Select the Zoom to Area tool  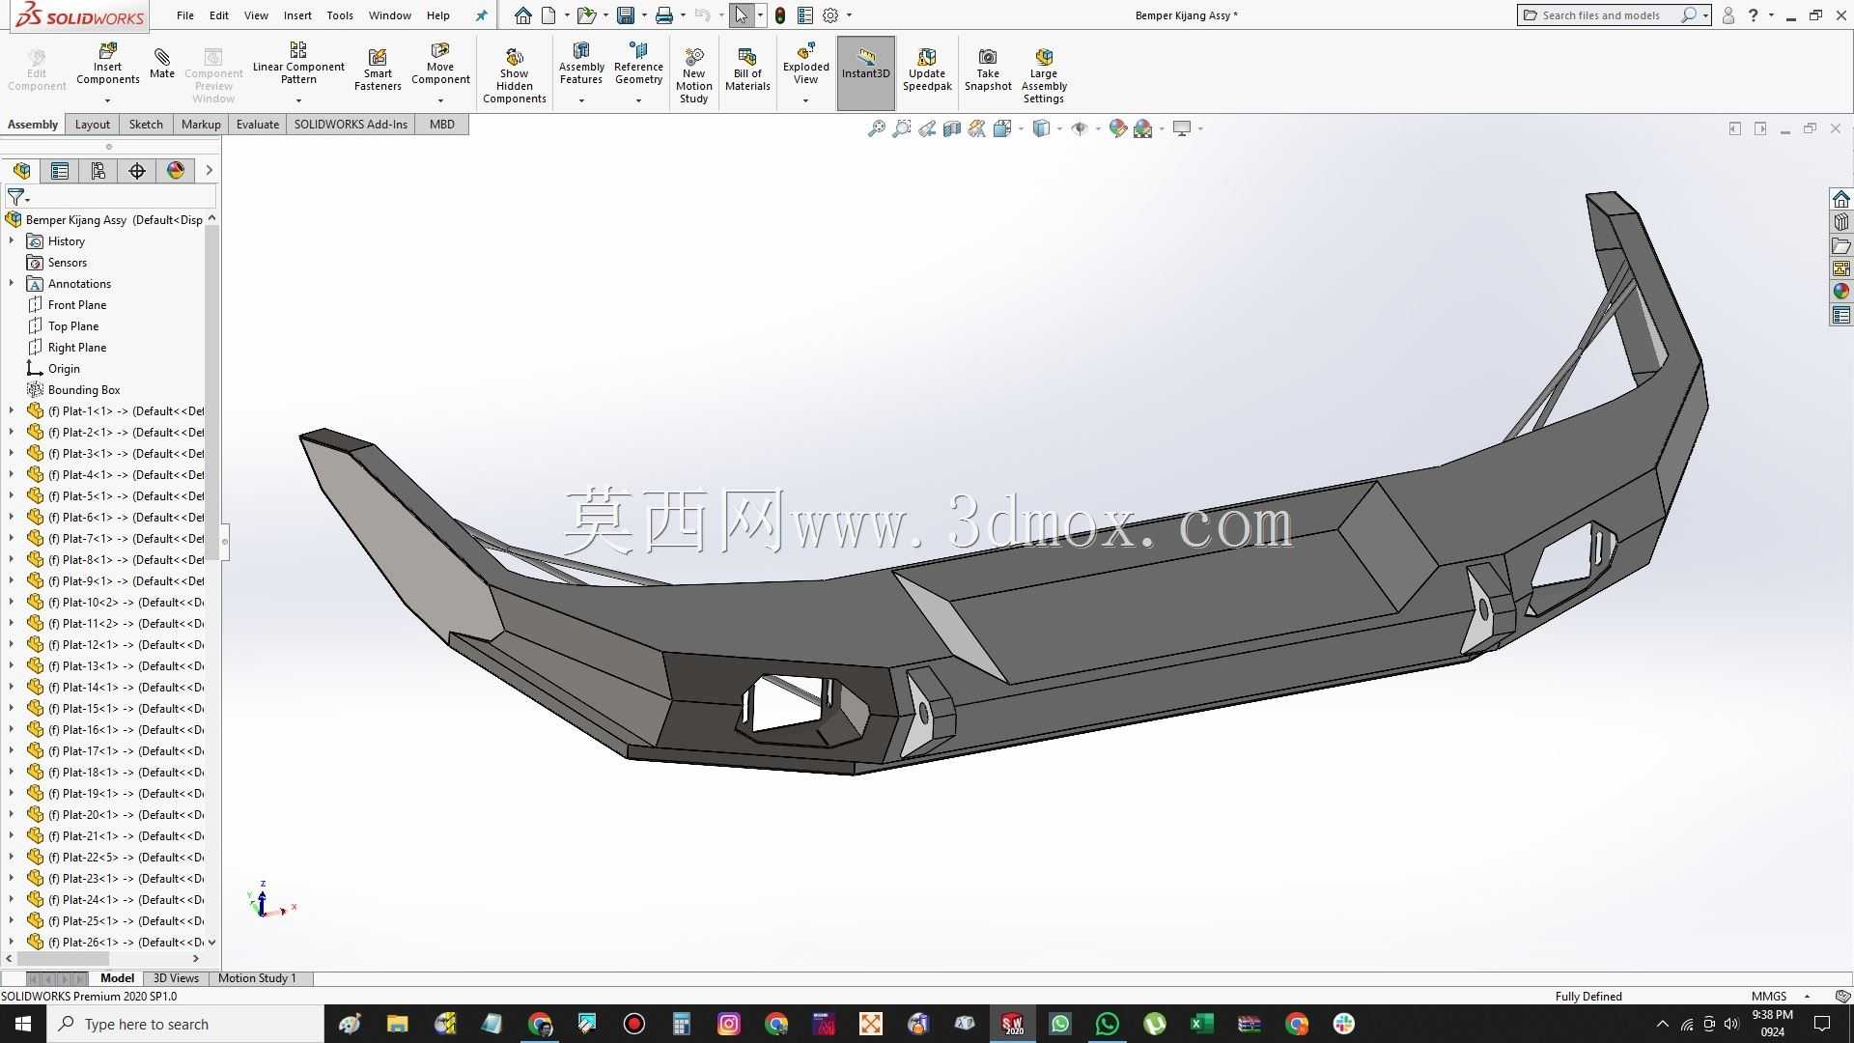click(902, 128)
